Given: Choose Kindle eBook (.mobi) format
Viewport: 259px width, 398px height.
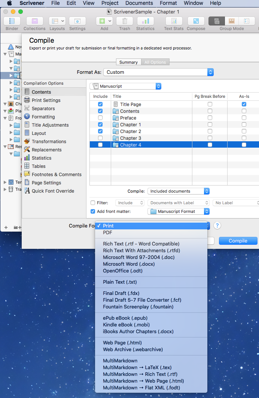Looking at the screenshot, I should click(151, 325).
